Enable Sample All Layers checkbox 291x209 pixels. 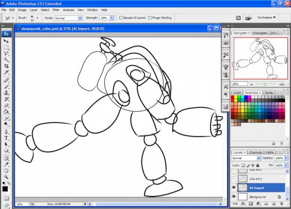[121, 18]
